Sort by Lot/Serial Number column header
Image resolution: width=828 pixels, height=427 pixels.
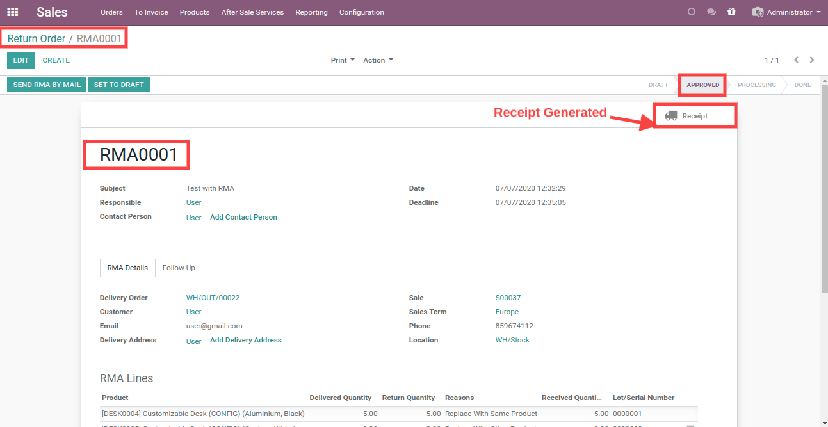[x=644, y=398]
